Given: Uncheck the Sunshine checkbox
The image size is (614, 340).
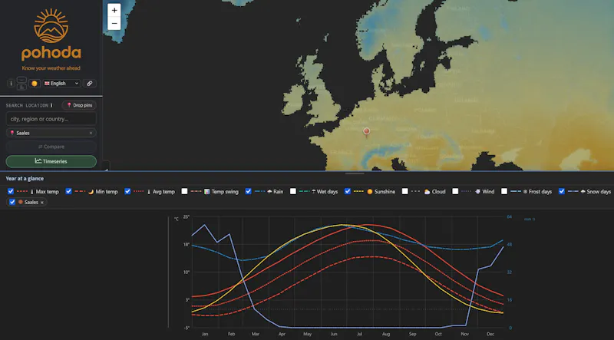Looking at the screenshot, I should 348,191.
